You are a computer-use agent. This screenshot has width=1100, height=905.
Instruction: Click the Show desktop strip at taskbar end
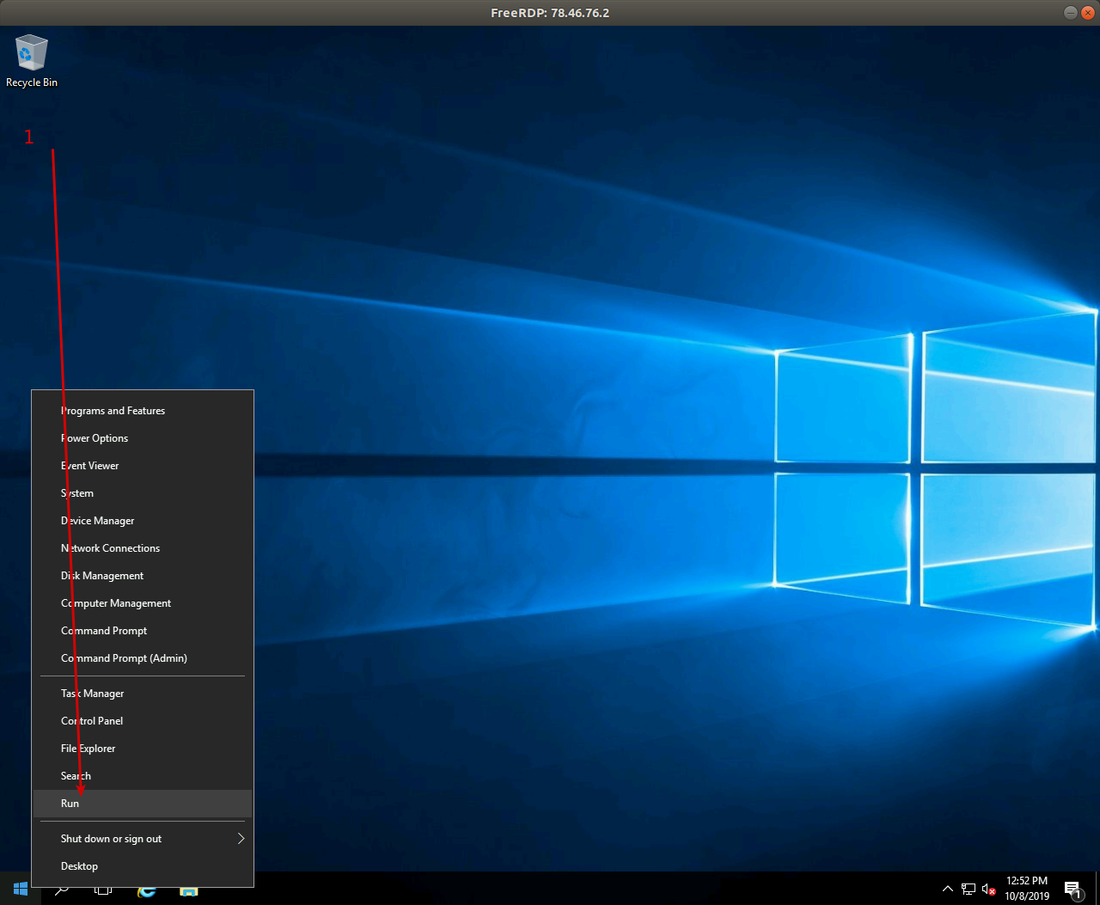coord(1097,889)
